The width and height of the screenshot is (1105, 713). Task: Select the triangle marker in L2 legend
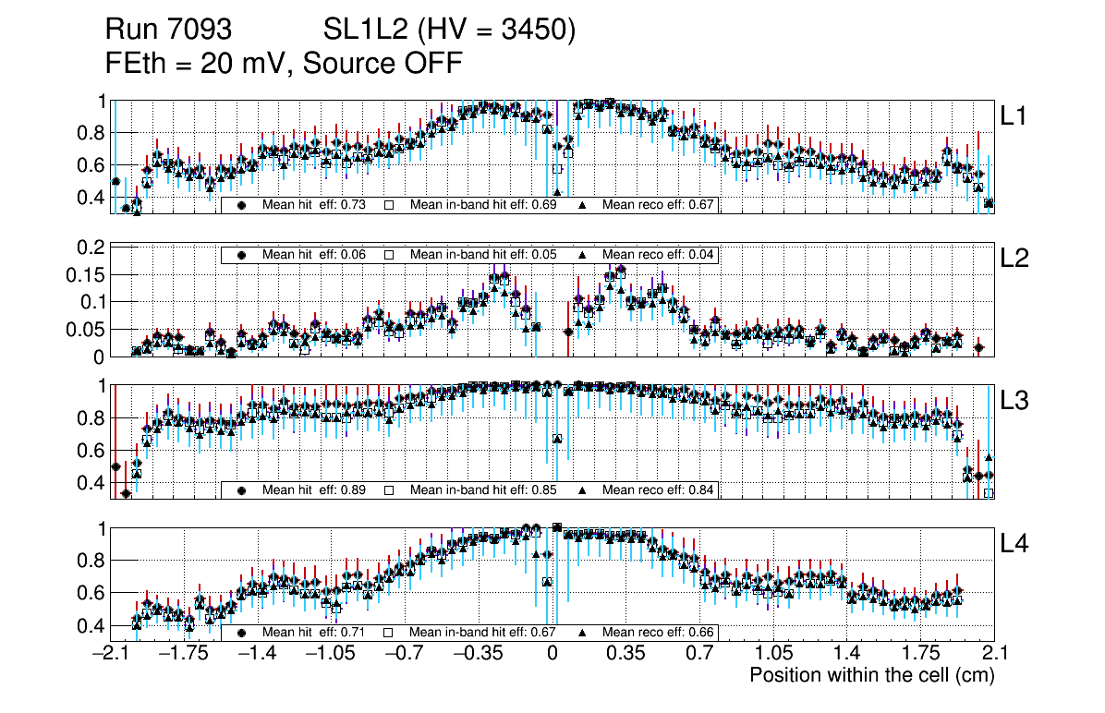pyautogui.click(x=582, y=255)
